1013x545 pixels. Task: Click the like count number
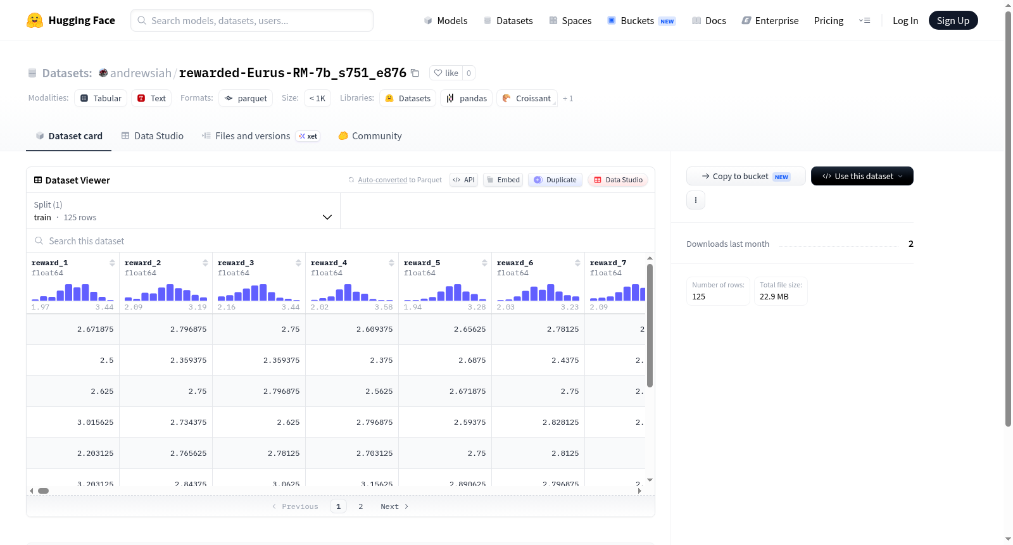[x=469, y=73]
